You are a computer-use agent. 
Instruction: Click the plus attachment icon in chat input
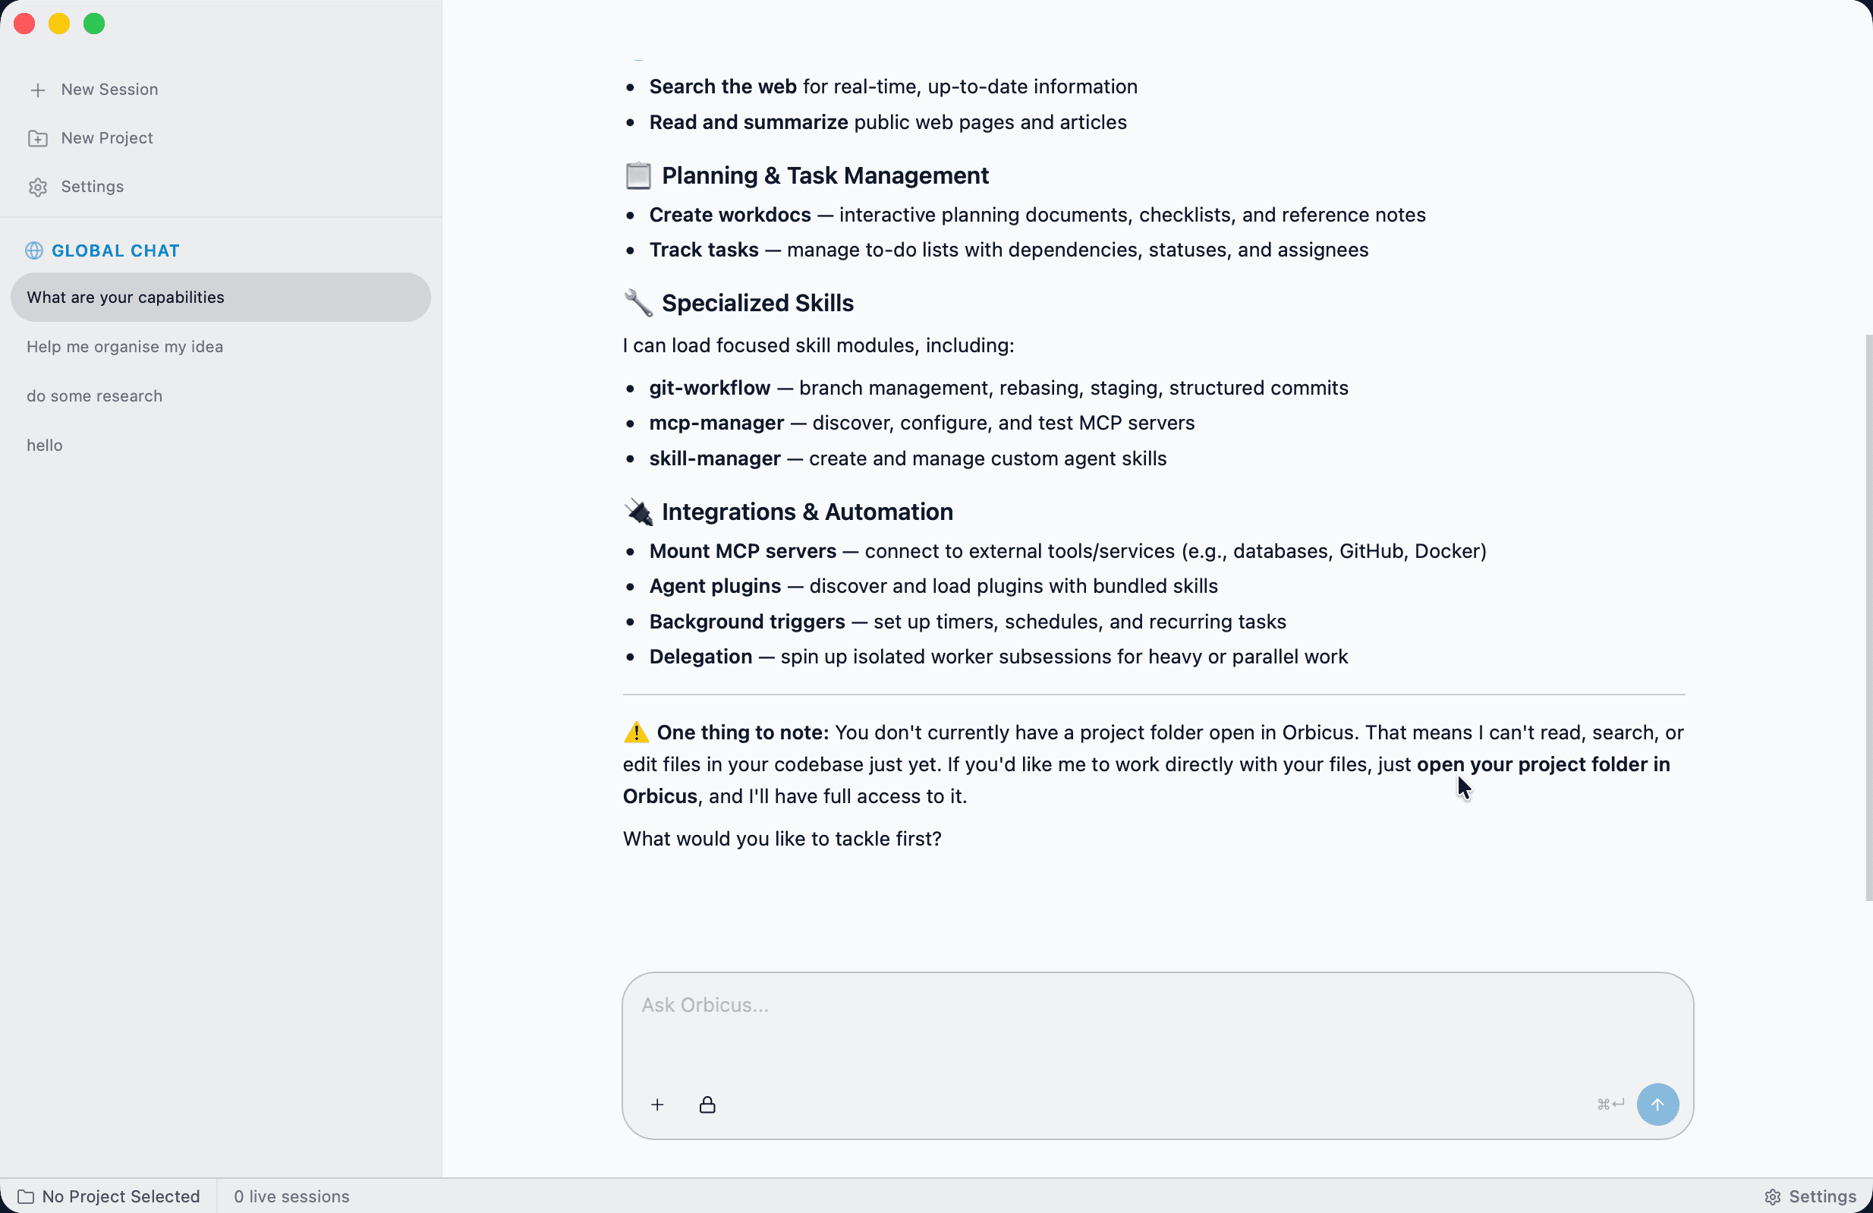tap(657, 1104)
